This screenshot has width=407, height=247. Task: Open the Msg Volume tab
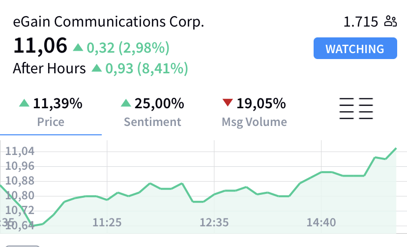click(254, 112)
